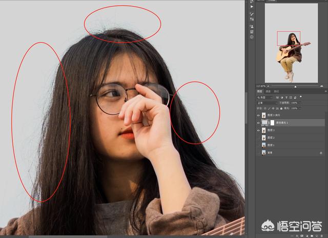Zoom in large mountains icon in Navigator
Viewport: 328px width, 238px height.
(321, 86)
